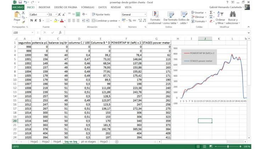This screenshot has height=149, width=266.
Task: Toggle bold formatting (N)
Action: [x=32, y=20]
